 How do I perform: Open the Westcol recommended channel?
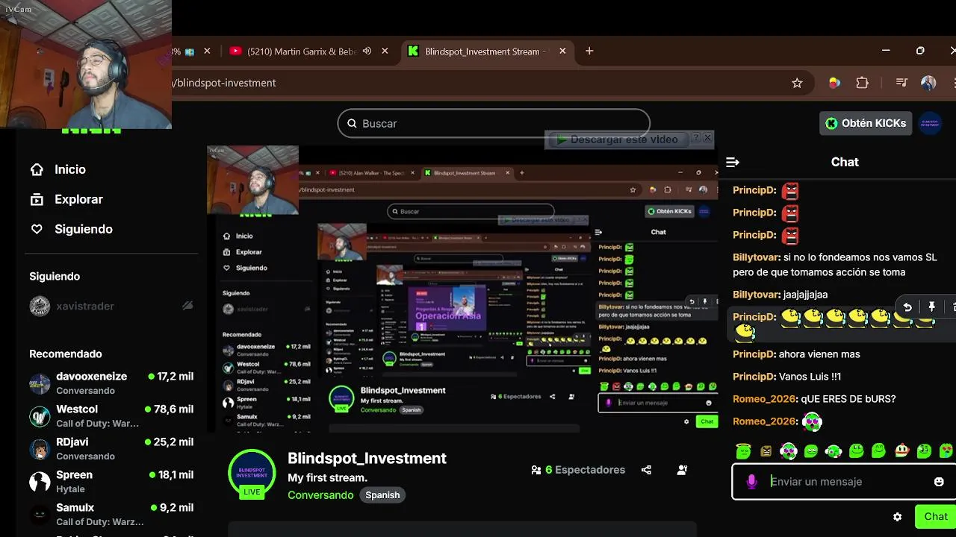(112, 415)
